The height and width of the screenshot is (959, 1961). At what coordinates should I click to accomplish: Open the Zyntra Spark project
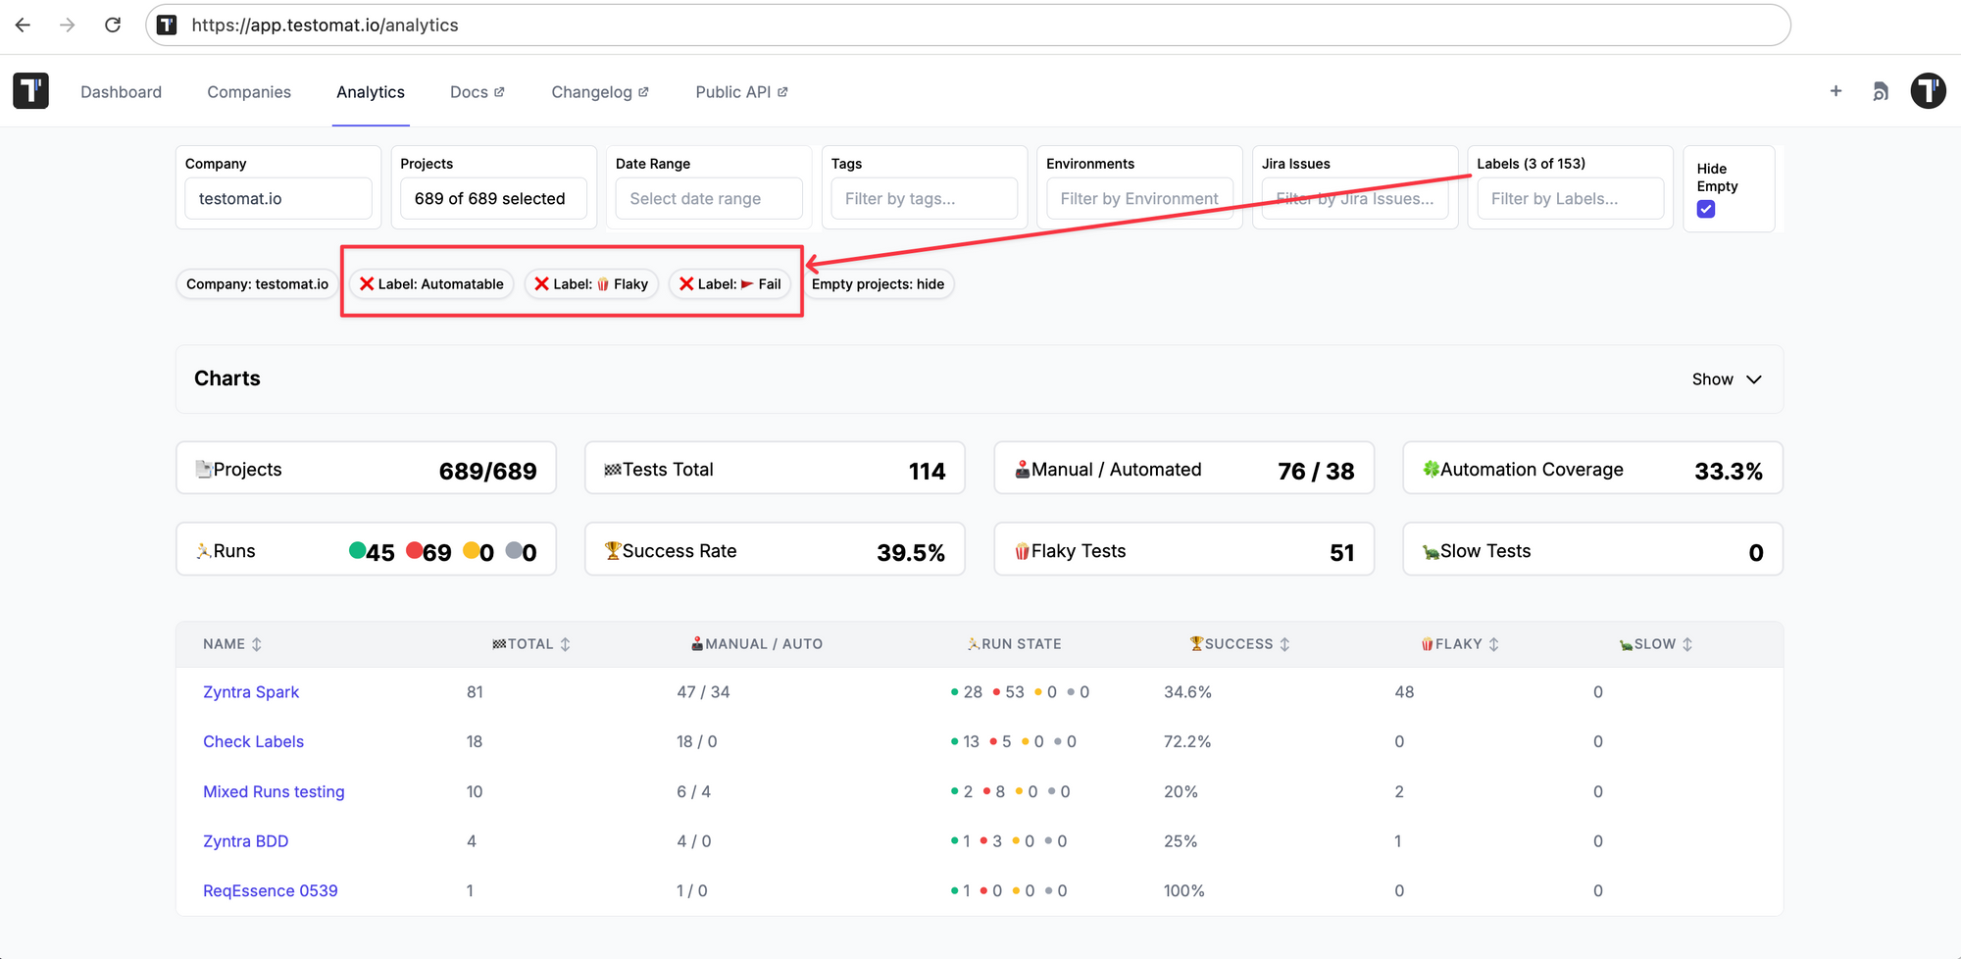click(251, 692)
